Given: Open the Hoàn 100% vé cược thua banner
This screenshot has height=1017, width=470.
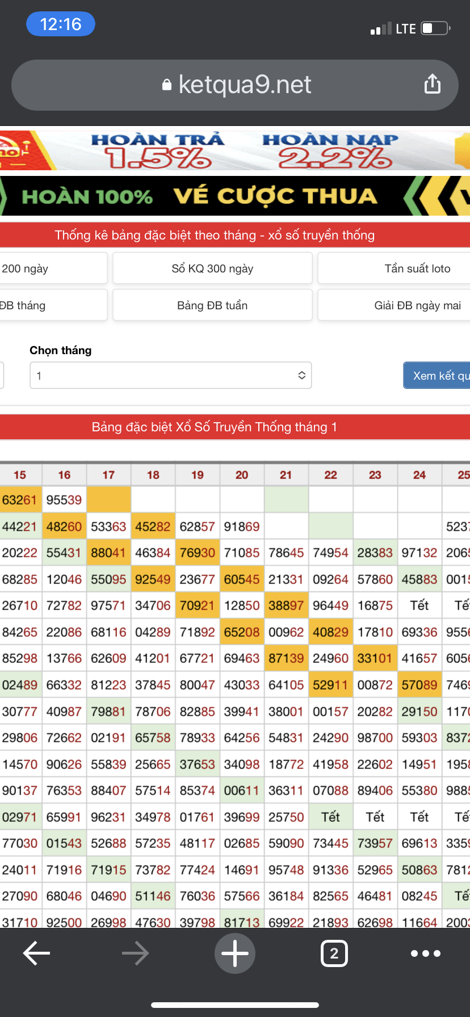Looking at the screenshot, I should click(x=235, y=196).
